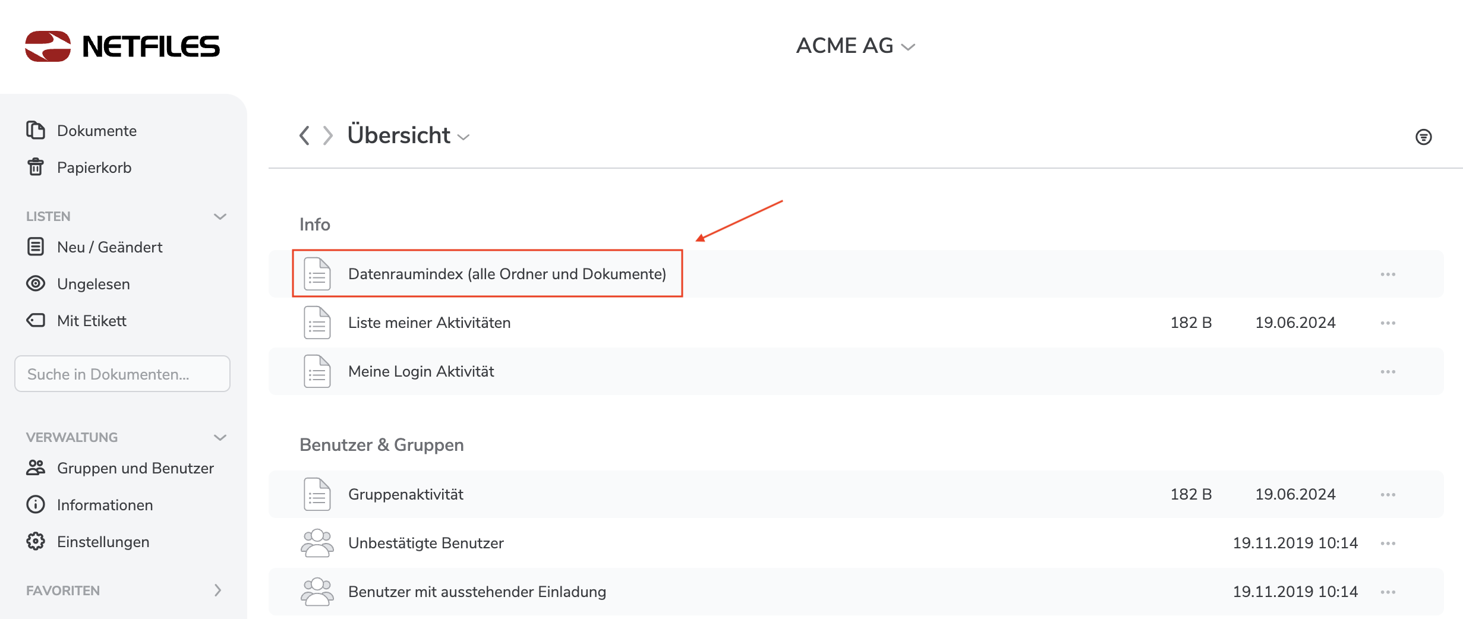This screenshot has height=619, width=1463.
Task: Open Datenraumindex (alle Ordner und Dokumente)
Action: pyautogui.click(x=506, y=274)
